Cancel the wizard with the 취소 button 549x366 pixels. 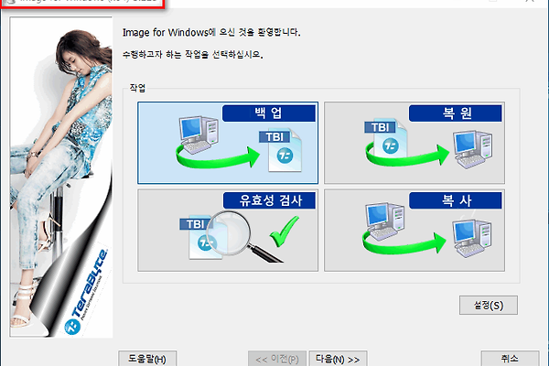pyautogui.click(x=511, y=359)
